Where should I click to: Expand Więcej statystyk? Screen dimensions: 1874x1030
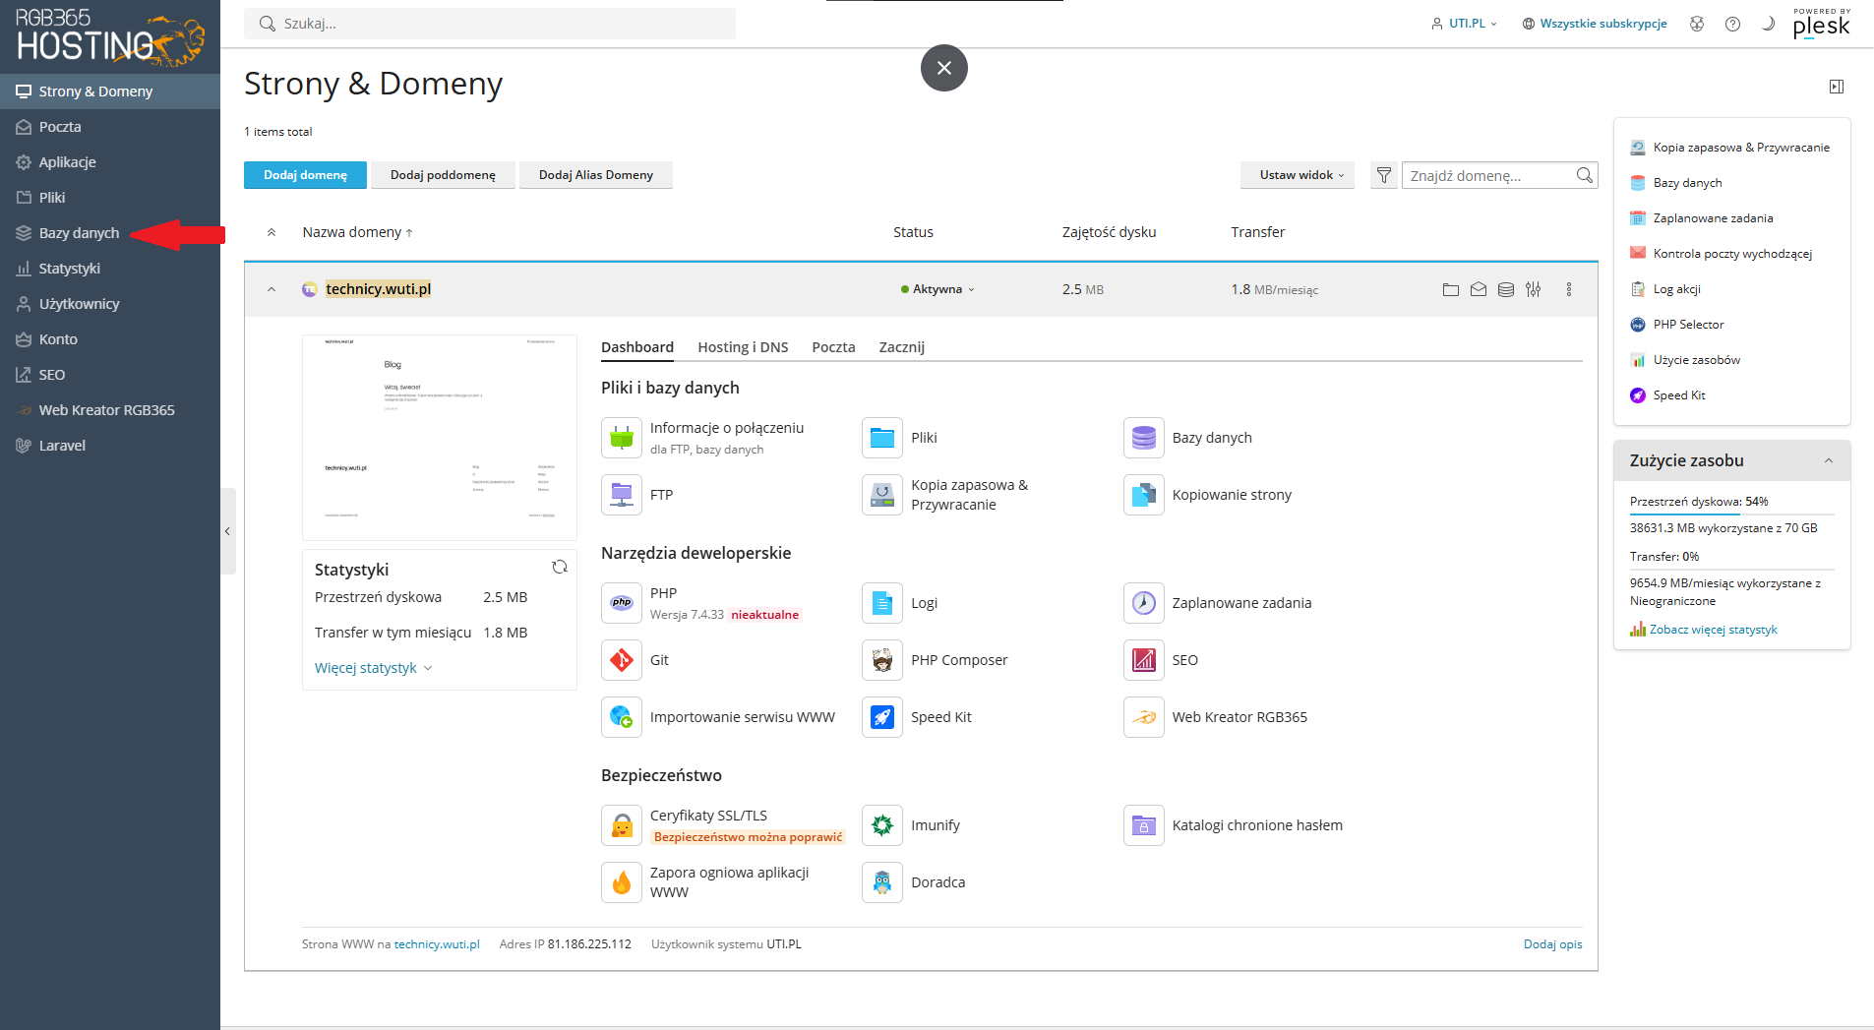(x=374, y=668)
